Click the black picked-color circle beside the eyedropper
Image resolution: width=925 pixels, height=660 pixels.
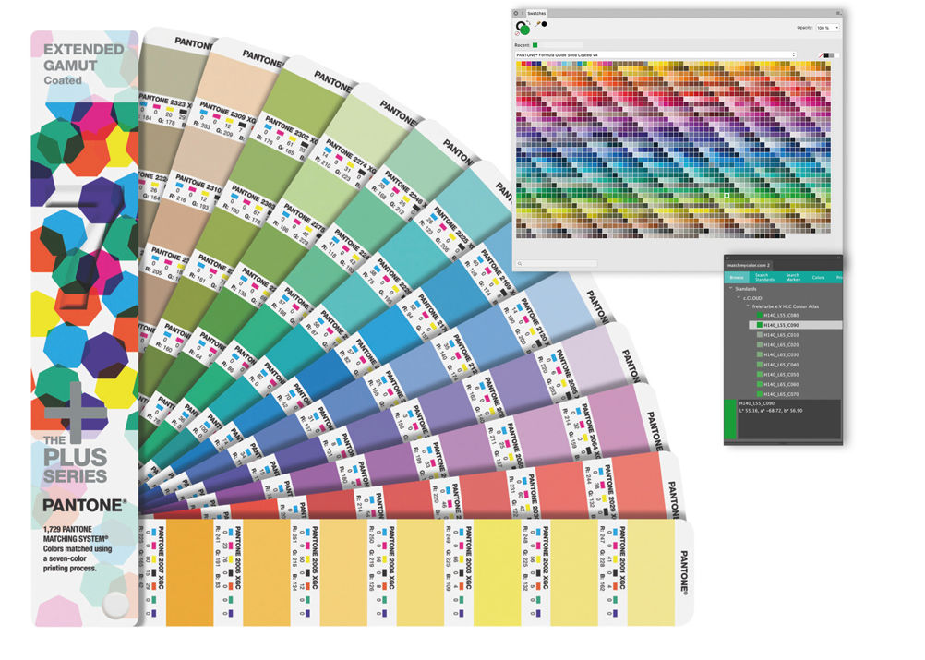[544, 24]
